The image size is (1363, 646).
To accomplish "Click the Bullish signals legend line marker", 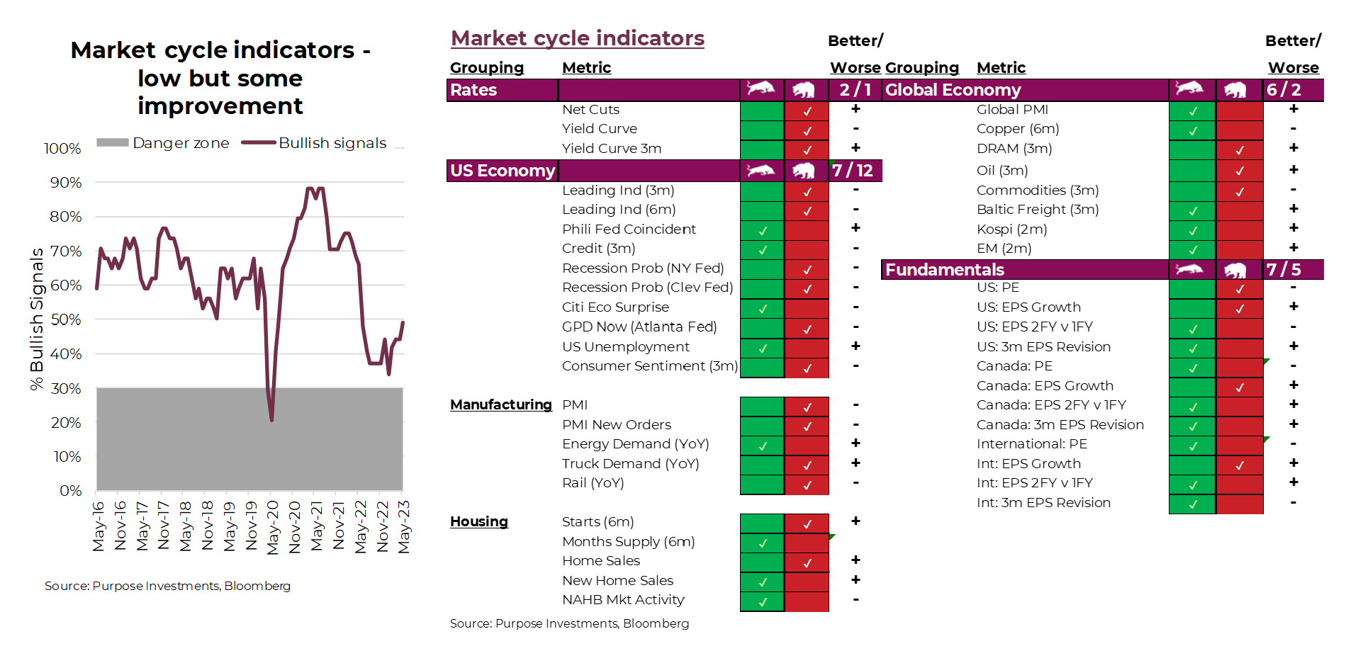I will (x=258, y=142).
